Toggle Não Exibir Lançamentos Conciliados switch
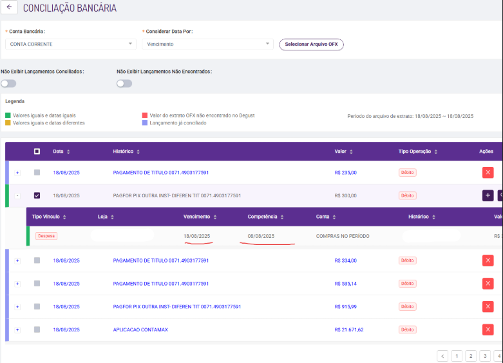 [x=8, y=83]
